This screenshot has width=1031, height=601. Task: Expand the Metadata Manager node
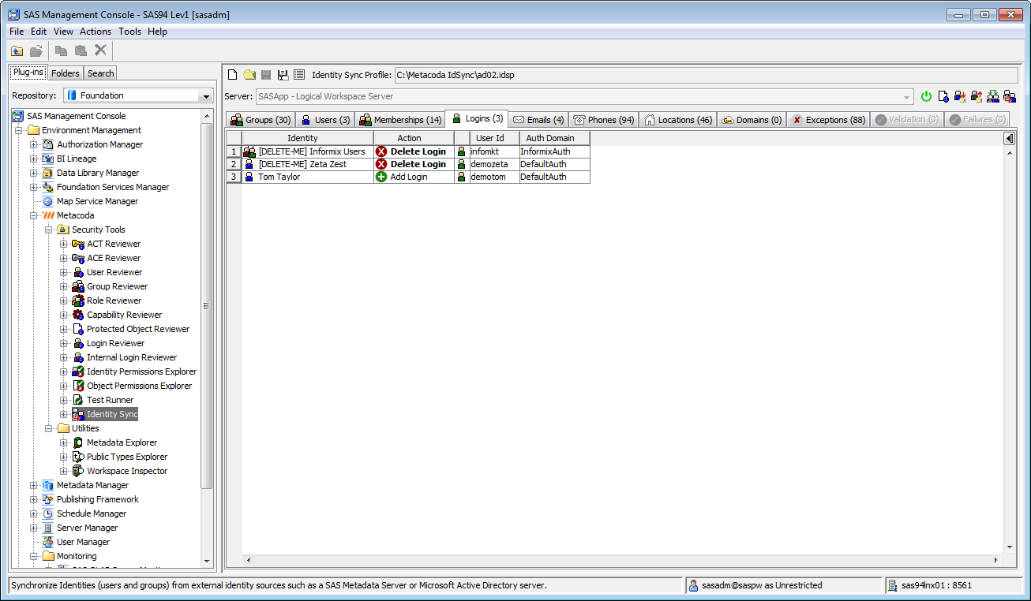(x=33, y=485)
